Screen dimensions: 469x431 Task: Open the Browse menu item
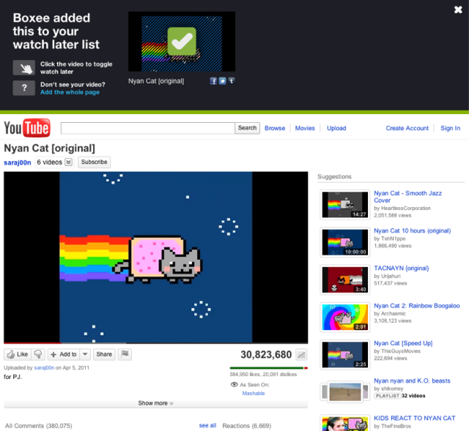tap(275, 128)
